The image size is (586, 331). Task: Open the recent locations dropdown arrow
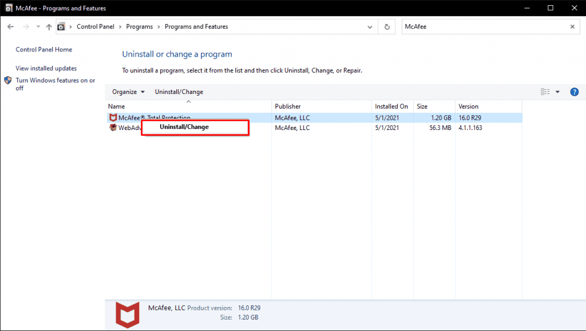point(38,26)
